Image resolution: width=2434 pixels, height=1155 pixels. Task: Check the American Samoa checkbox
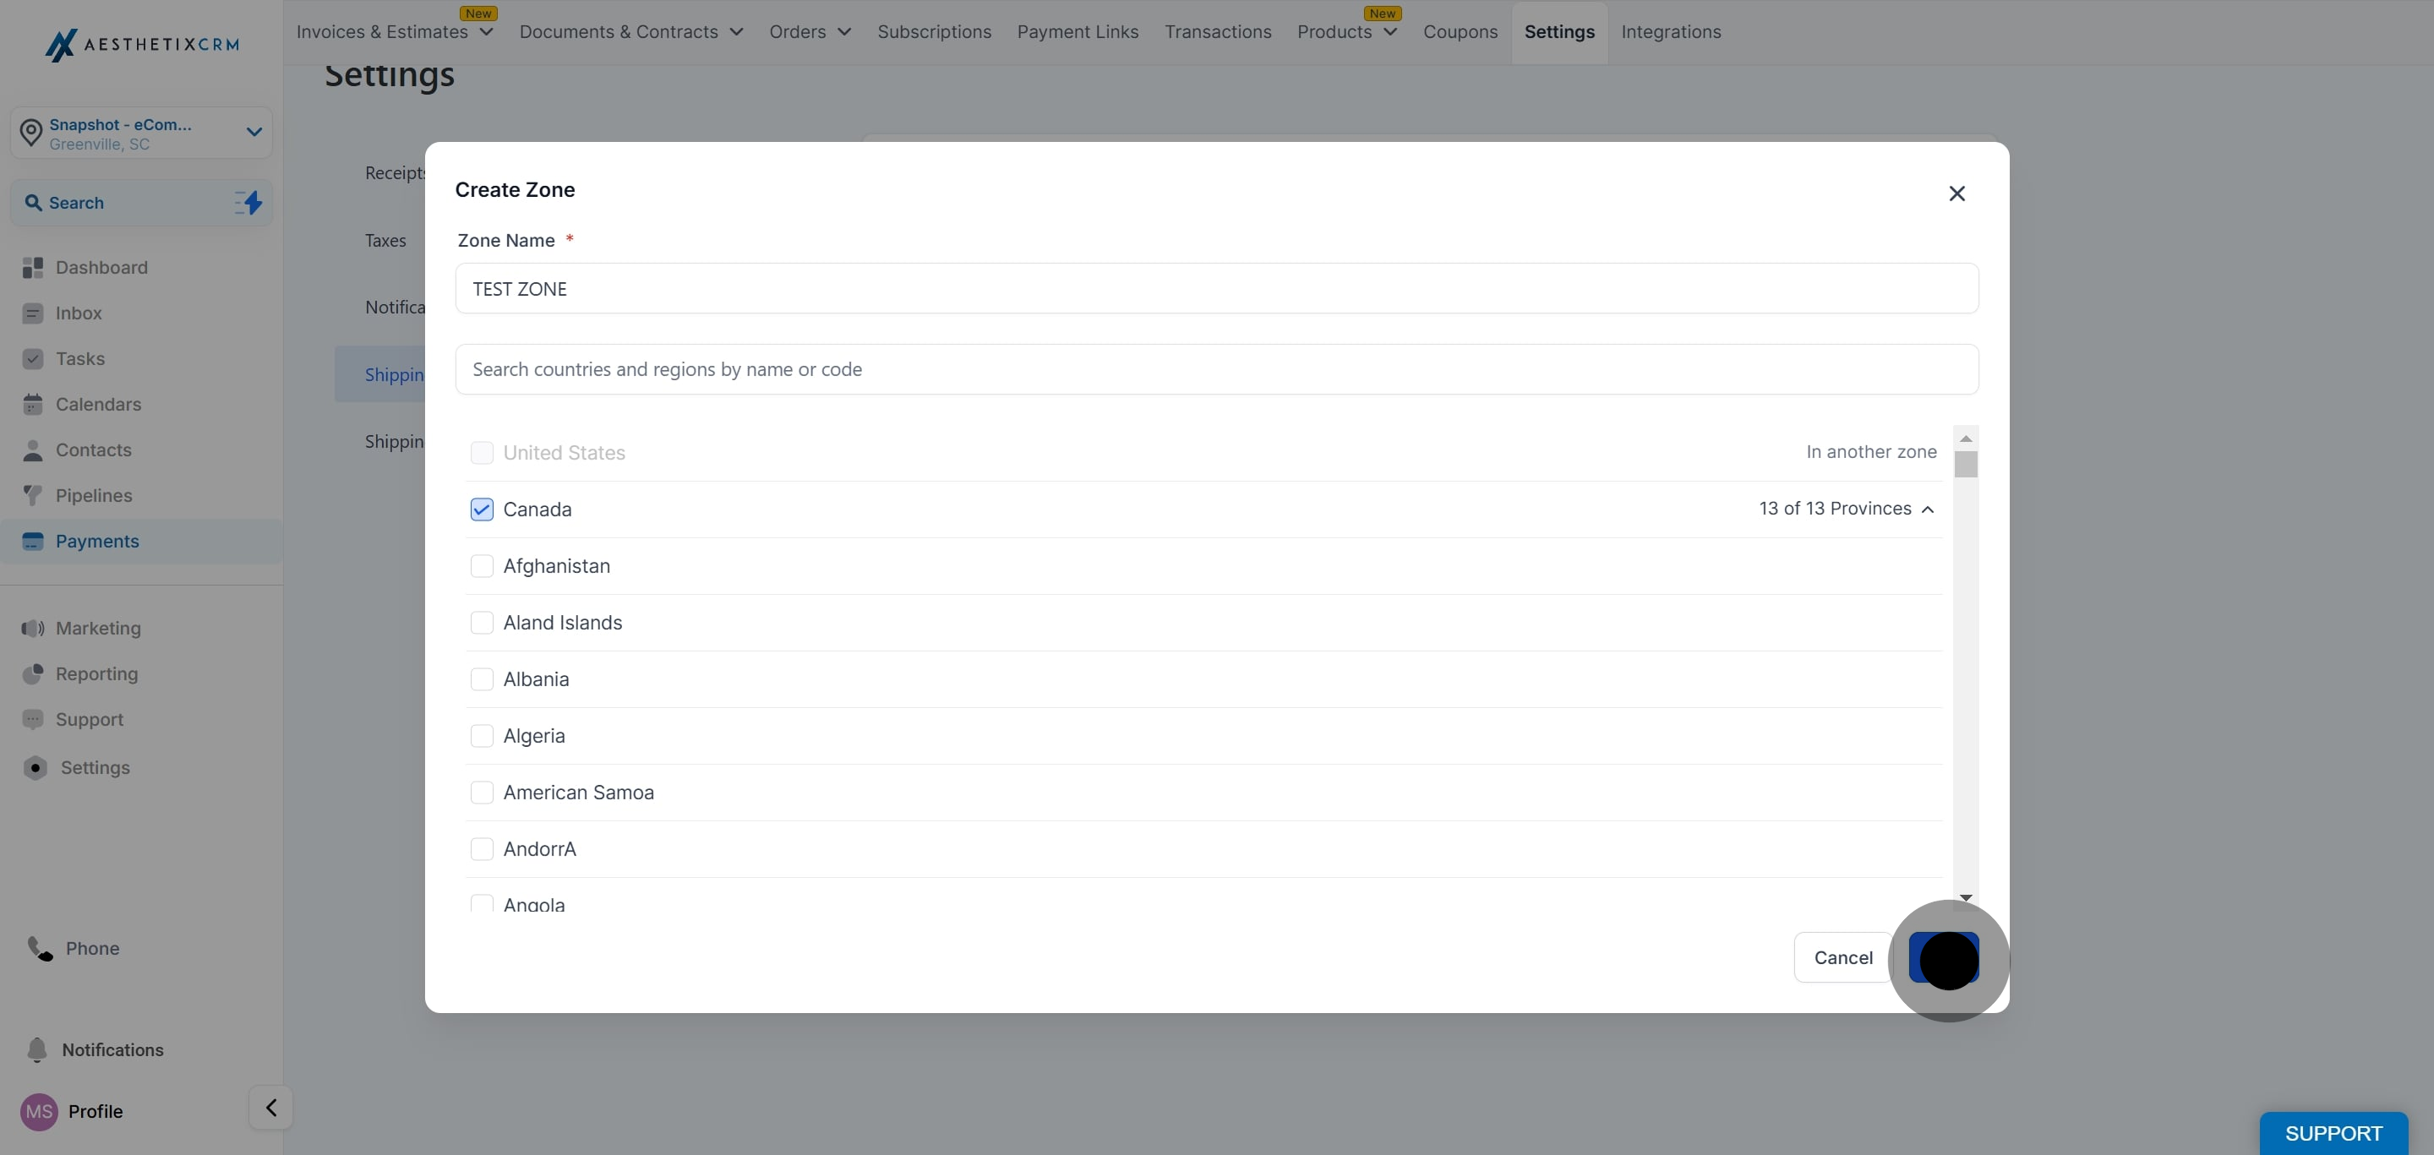[x=482, y=793]
